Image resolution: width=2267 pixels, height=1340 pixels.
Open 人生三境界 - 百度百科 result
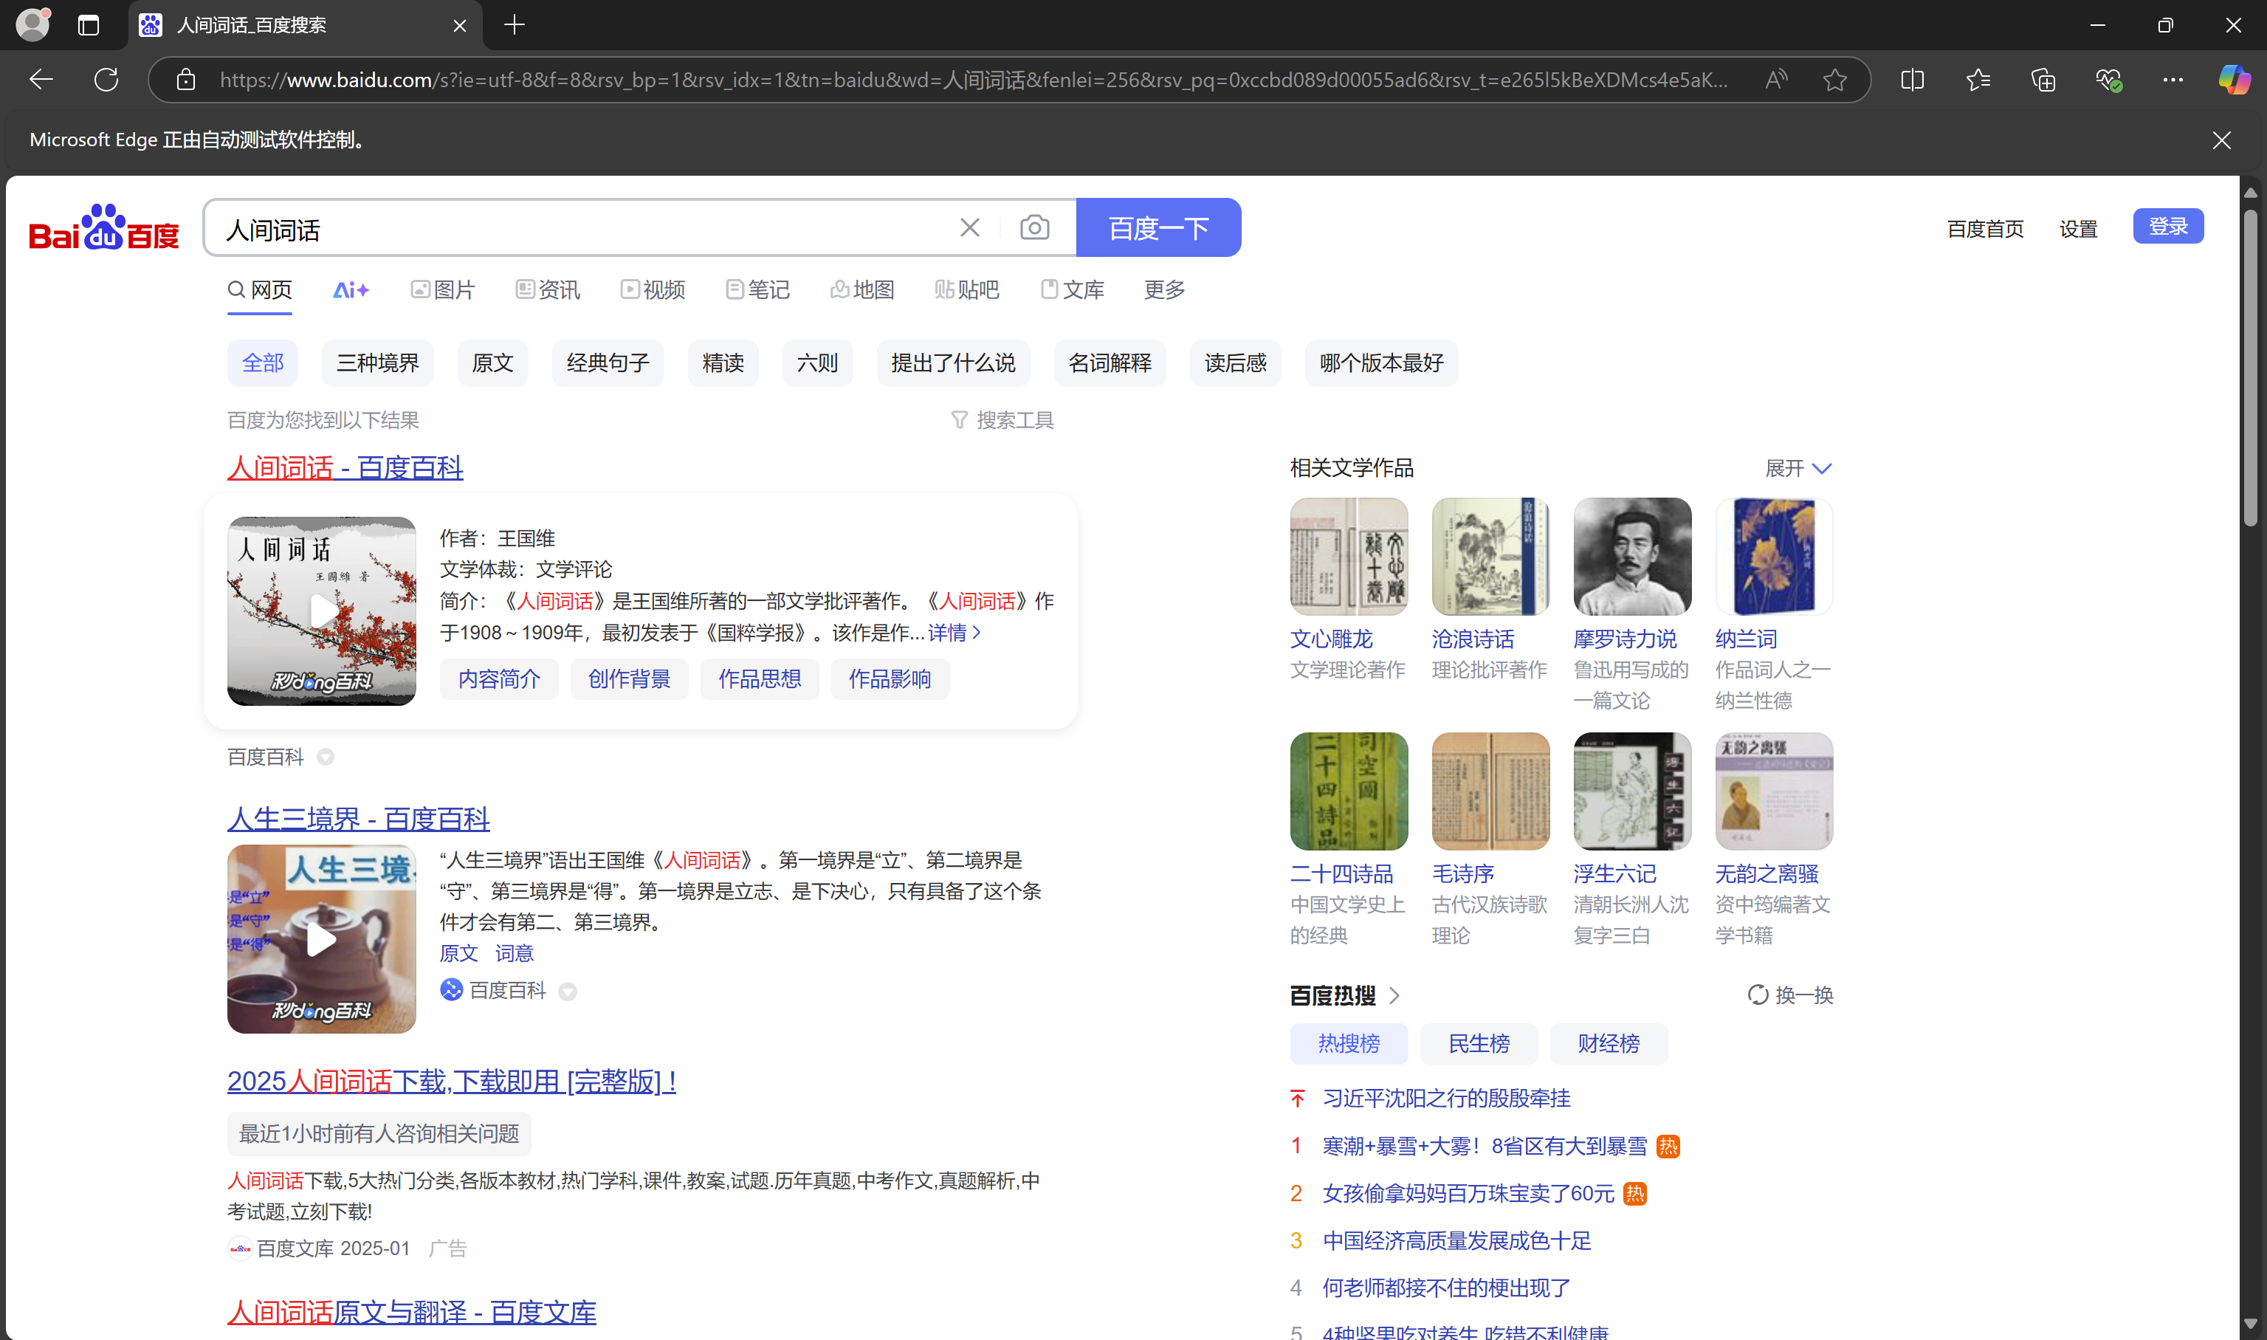[x=359, y=819]
